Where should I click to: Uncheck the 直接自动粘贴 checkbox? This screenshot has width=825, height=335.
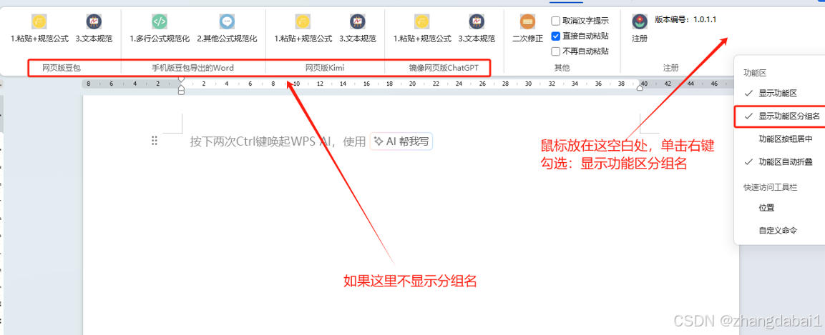click(556, 36)
